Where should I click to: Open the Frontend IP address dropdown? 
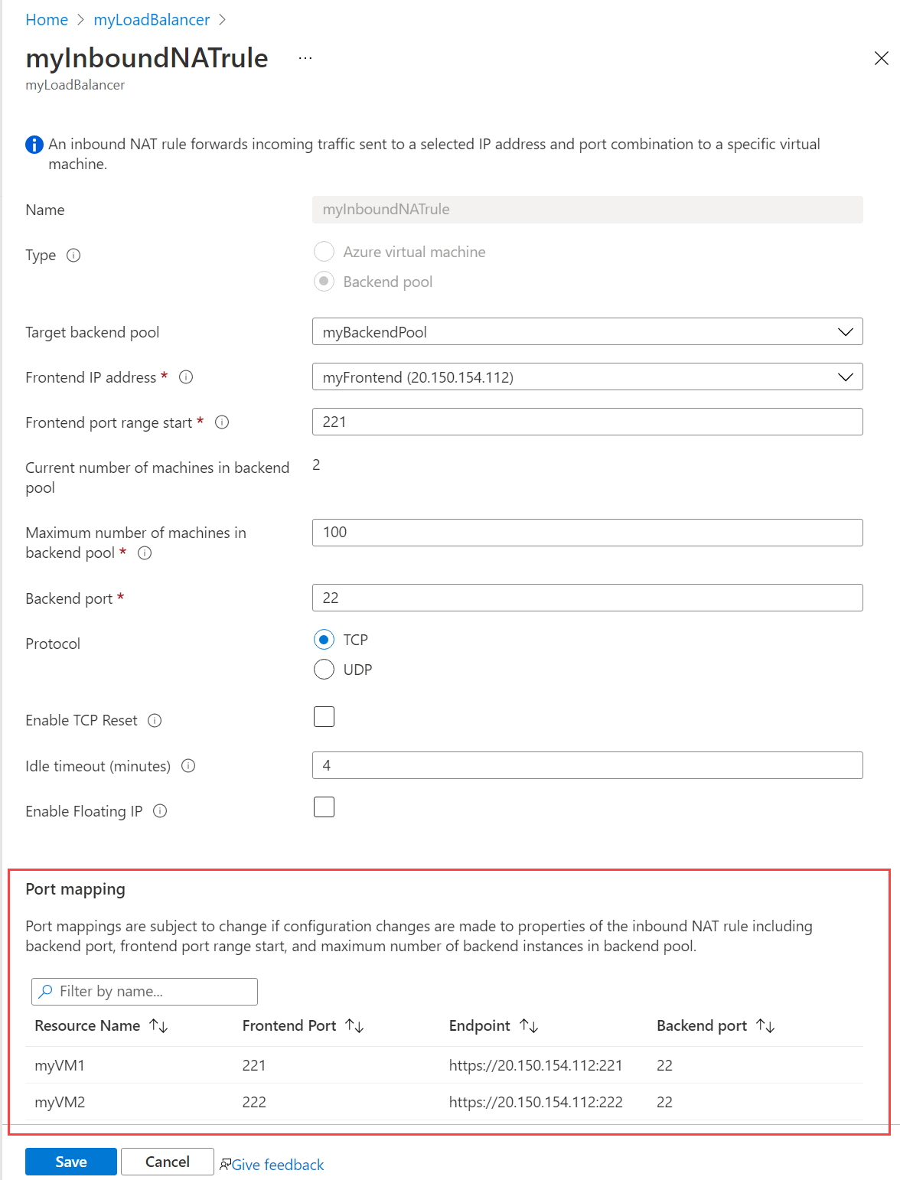click(x=587, y=377)
